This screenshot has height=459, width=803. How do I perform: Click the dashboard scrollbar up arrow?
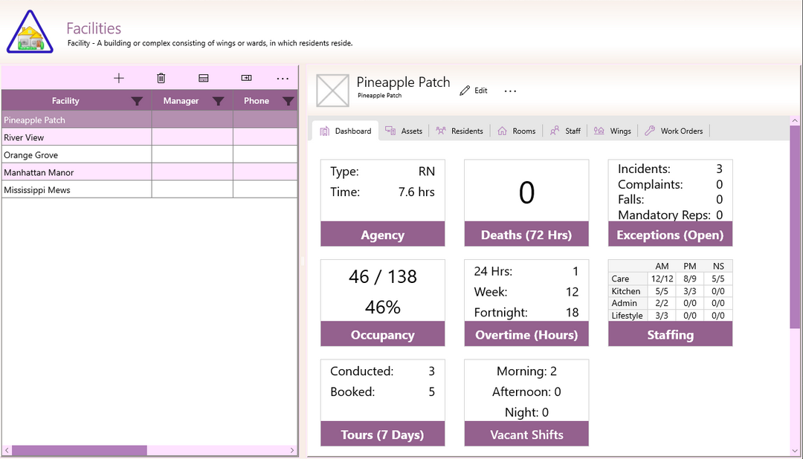(795, 121)
